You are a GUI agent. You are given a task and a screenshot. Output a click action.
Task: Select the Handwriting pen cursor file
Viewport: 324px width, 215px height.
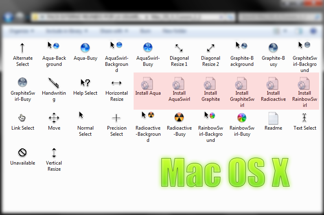coord(54,89)
